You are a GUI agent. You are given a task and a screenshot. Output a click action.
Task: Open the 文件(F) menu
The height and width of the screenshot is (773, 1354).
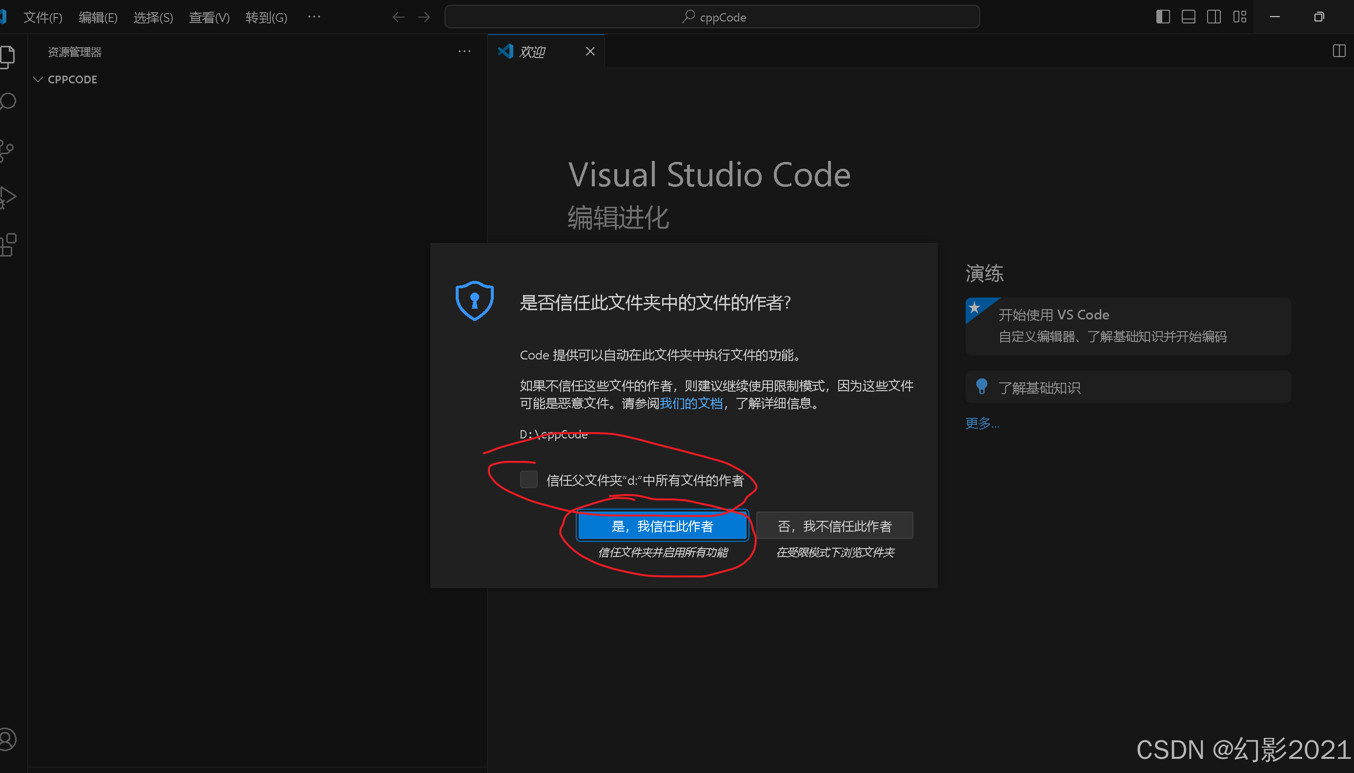(43, 18)
